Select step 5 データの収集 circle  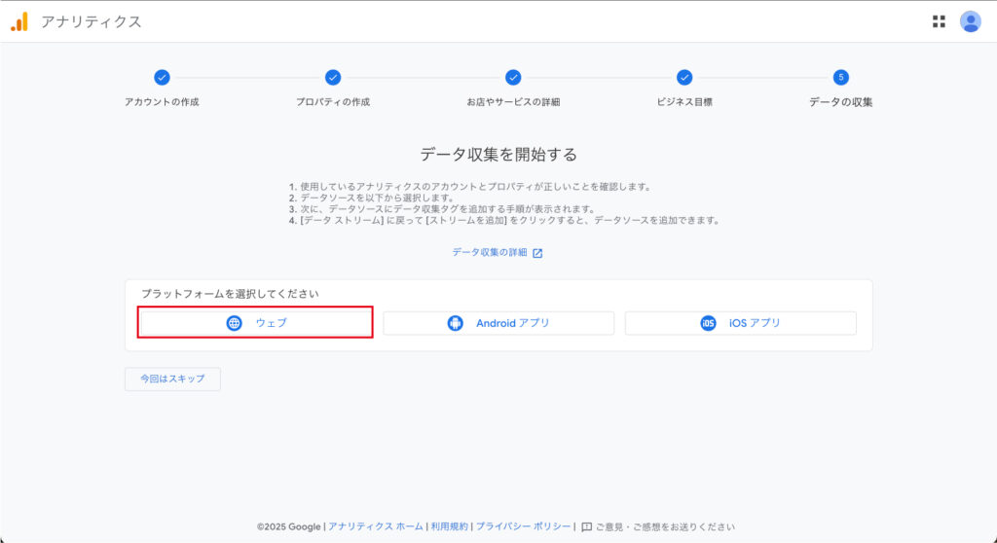(840, 77)
